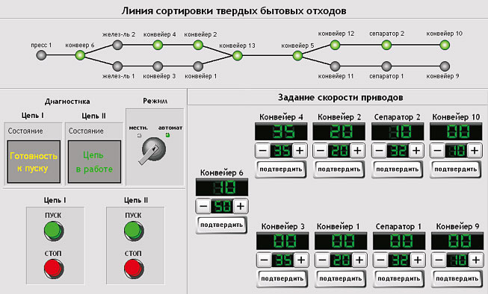Viewport: 488px width, 294px height.
Task: Click Конвейер 4 actual speed display 35
Action: click(x=281, y=131)
